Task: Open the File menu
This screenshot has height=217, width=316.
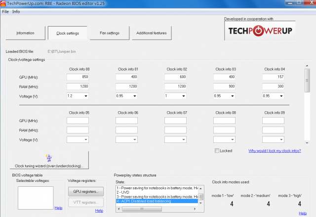Action: pyautogui.click(x=5, y=12)
